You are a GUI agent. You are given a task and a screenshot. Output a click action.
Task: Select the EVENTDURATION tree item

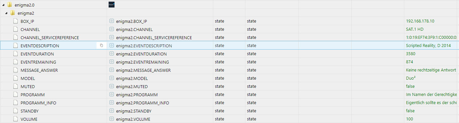tap(37, 54)
